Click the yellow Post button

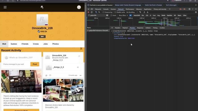(x=35, y=64)
